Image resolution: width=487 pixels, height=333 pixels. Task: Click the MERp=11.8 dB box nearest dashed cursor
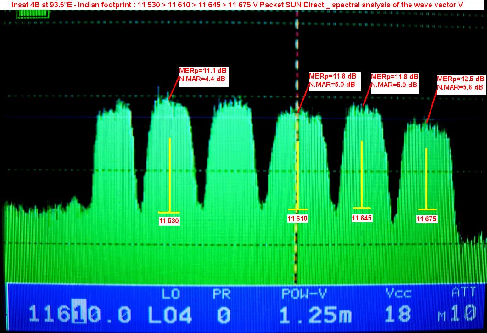point(332,80)
